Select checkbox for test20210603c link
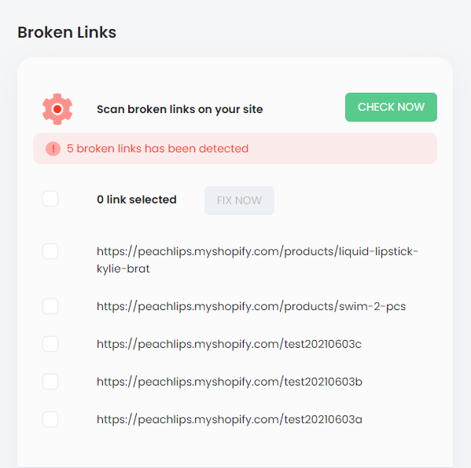The height and width of the screenshot is (468, 471). click(x=50, y=344)
